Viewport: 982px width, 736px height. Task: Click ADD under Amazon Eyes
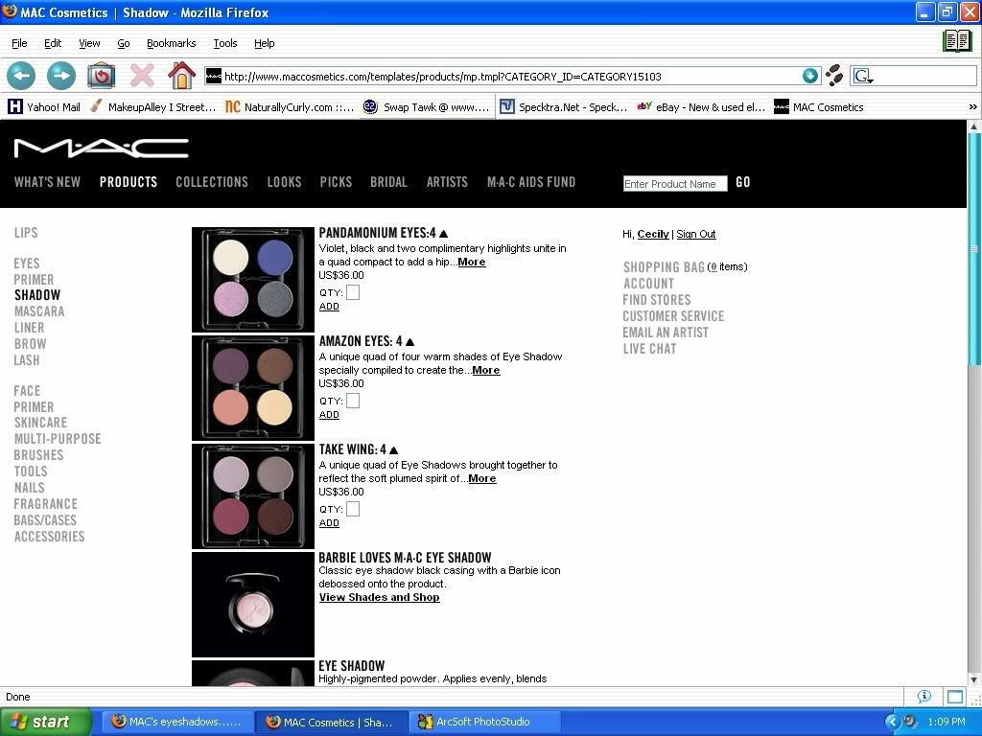pyautogui.click(x=329, y=414)
